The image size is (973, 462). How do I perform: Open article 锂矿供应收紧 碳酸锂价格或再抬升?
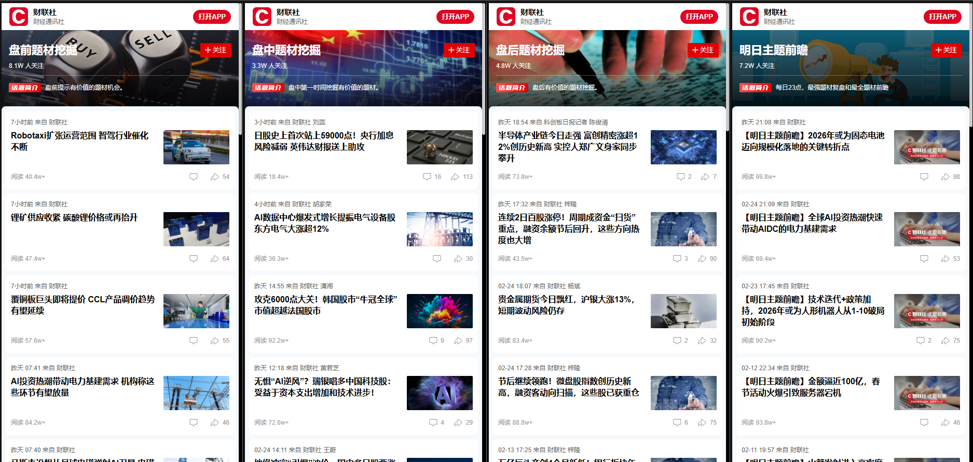(74, 218)
